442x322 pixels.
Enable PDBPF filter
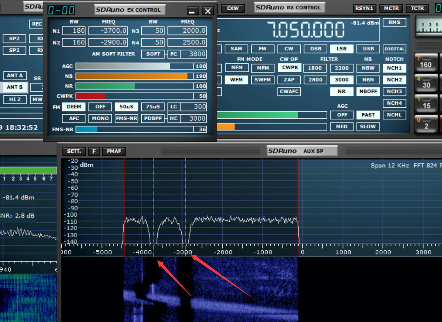pos(153,118)
